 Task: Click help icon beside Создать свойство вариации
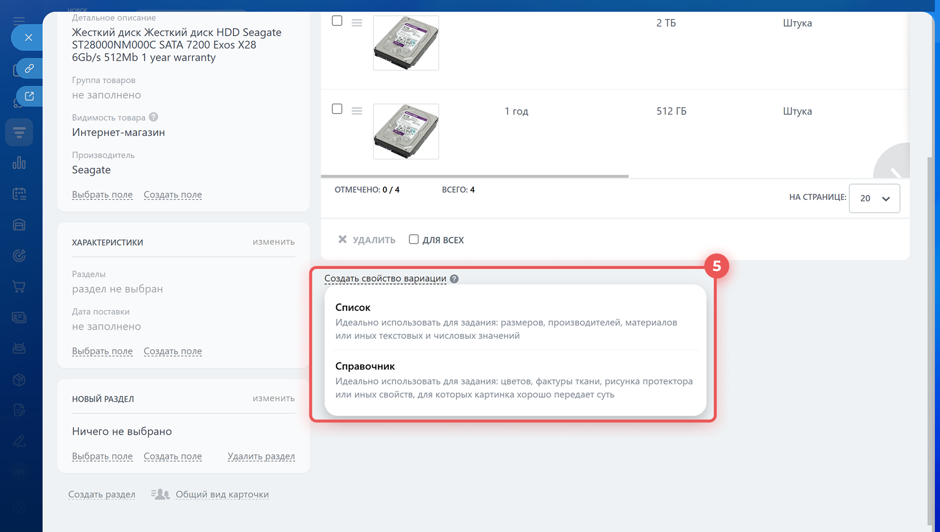click(x=454, y=279)
